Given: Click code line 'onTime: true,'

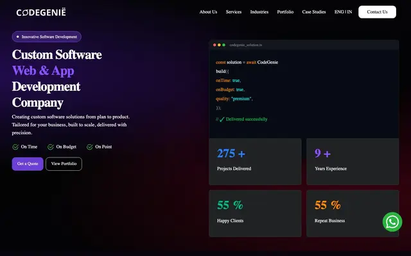Looking at the screenshot, I should click(229, 81).
